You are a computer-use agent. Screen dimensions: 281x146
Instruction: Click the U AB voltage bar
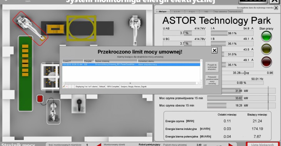tap(184, 33)
